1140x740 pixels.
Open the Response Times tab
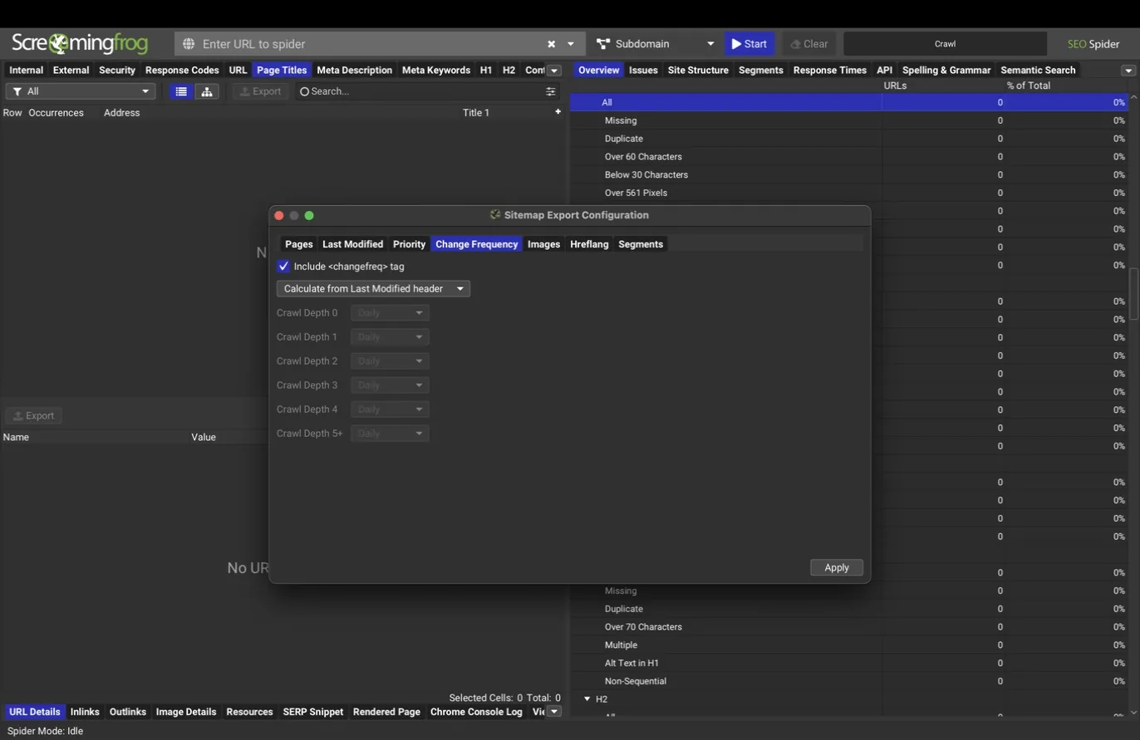pyautogui.click(x=830, y=71)
